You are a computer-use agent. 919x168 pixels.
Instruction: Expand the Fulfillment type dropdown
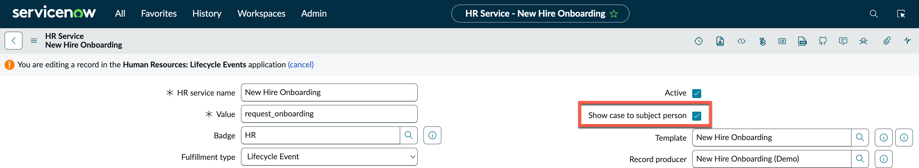click(329, 157)
